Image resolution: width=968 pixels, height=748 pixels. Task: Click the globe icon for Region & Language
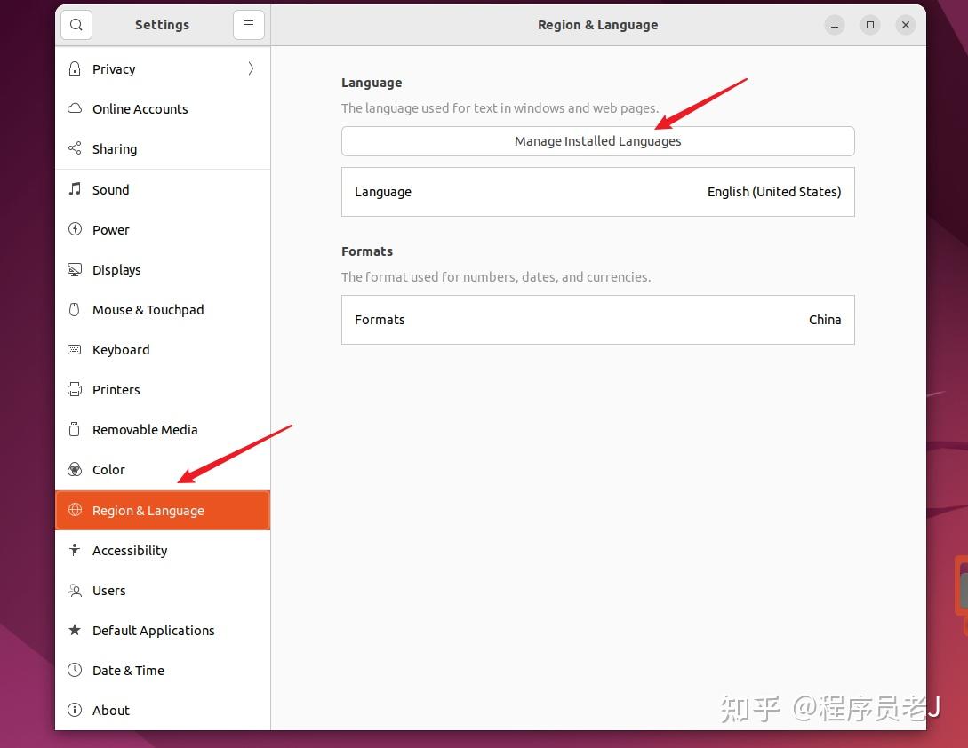click(75, 510)
